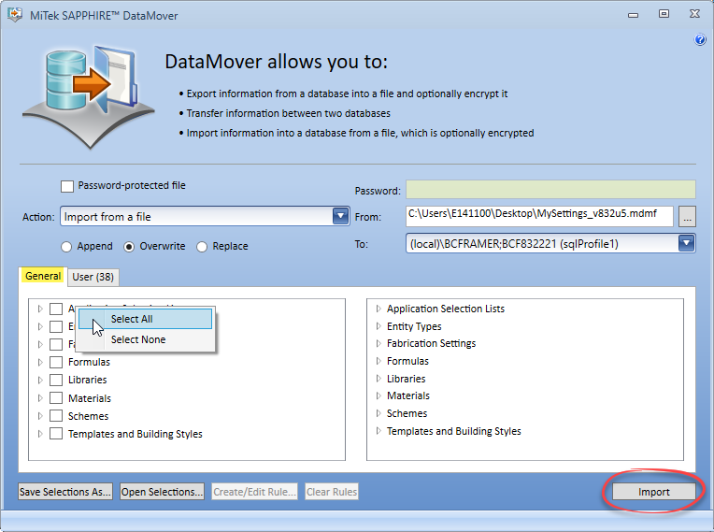Expand Schemes in the right tree
Viewport: 714px width, 532px height.
378,413
